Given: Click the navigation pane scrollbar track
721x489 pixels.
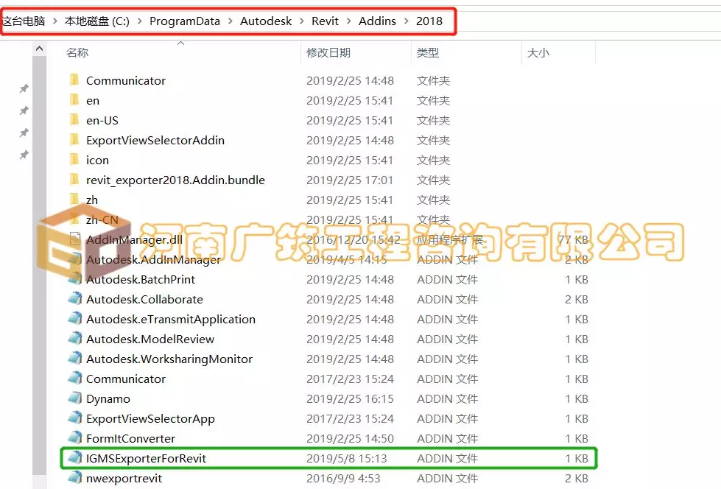Looking at the screenshot, I should [40, 265].
